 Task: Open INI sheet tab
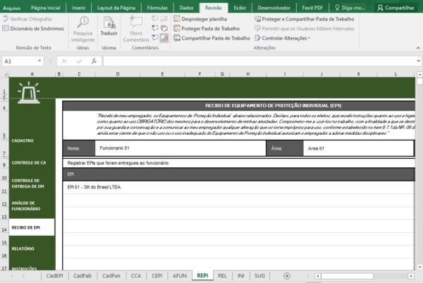[x=241, y=276]
